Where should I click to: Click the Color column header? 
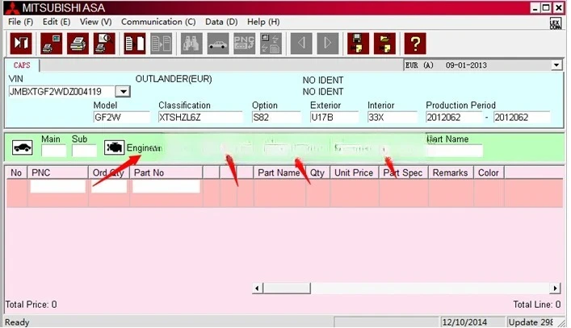pos(489,172)
